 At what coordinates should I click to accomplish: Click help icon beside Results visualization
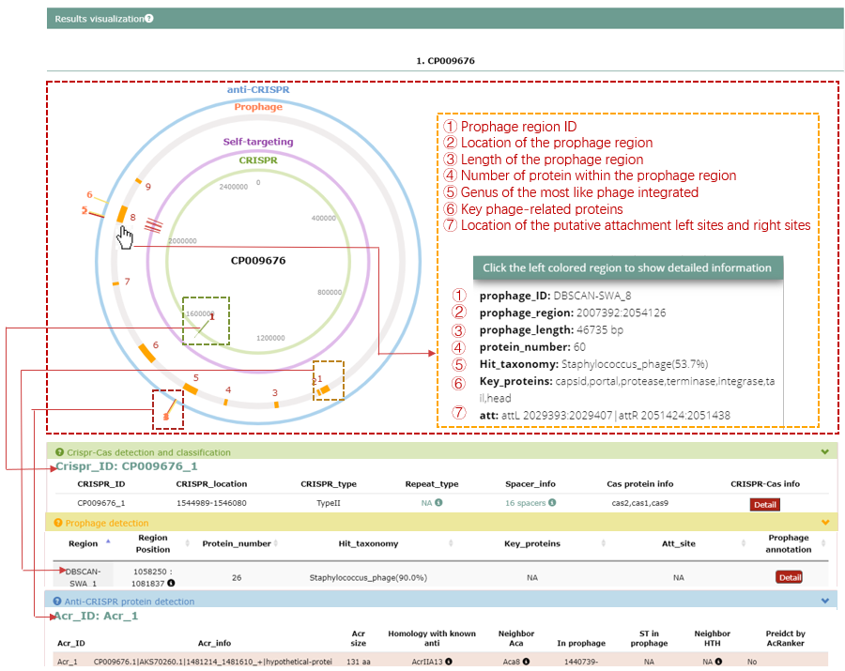(149, 19)
